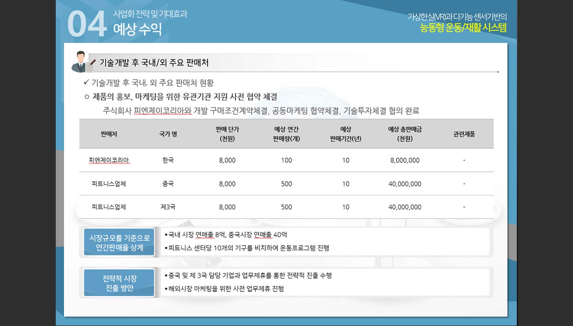
Task: Click the 예상 수익 slide heading
Action: (x=137, y=29)
